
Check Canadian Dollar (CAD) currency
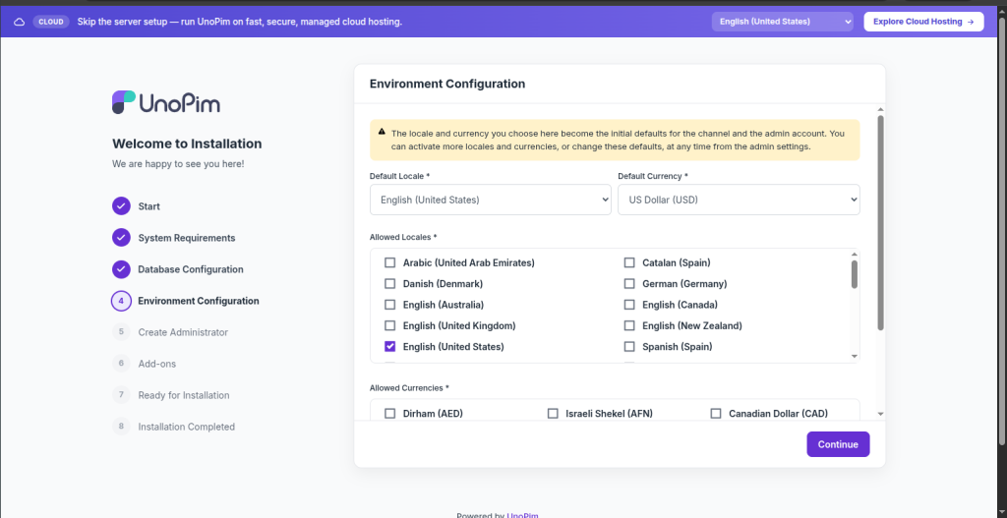(716, 414)
